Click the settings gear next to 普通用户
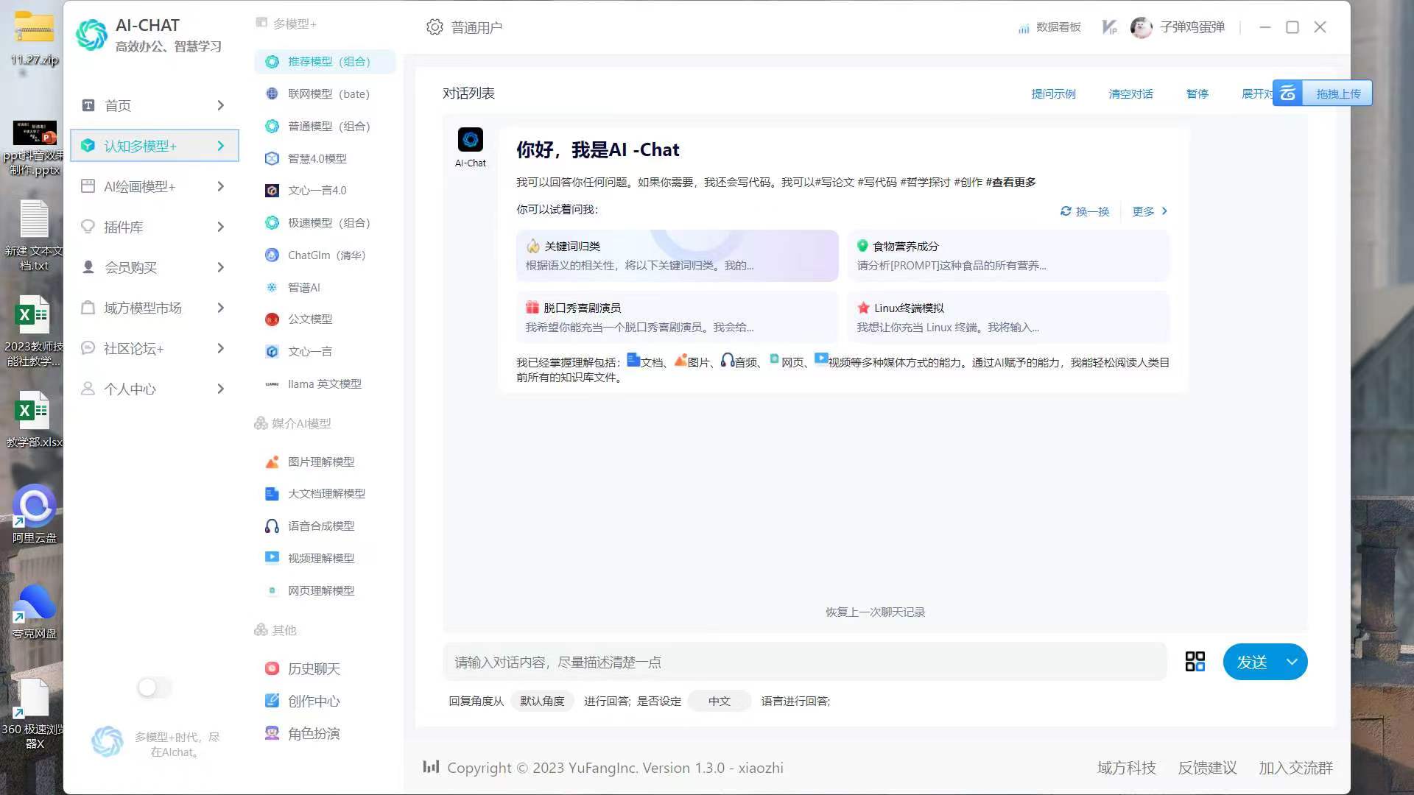This screenshot has height=795, width=1414. (x=435, y=27)
